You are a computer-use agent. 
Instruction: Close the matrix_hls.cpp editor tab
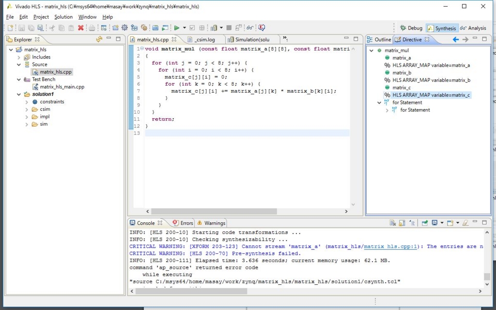174,40
